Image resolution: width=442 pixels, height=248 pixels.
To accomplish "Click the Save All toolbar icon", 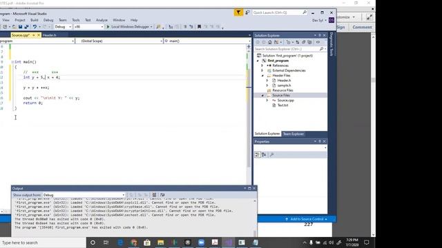I will point(26,27).
